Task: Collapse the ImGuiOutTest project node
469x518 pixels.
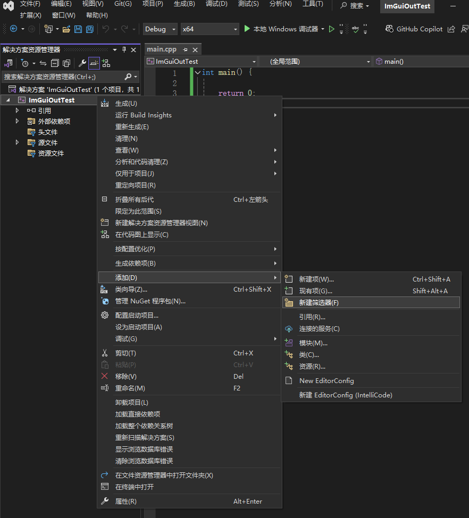Action: tap(8, 100)
